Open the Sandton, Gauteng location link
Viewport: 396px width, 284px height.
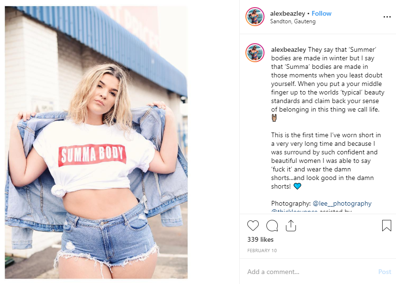pyautogui.click(x=293, y=21)
